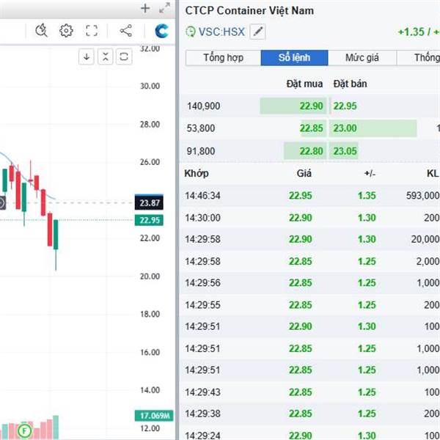440x440 pixels.
Task: Click the 23.87 price label on axis
Action: coord(149,202)
